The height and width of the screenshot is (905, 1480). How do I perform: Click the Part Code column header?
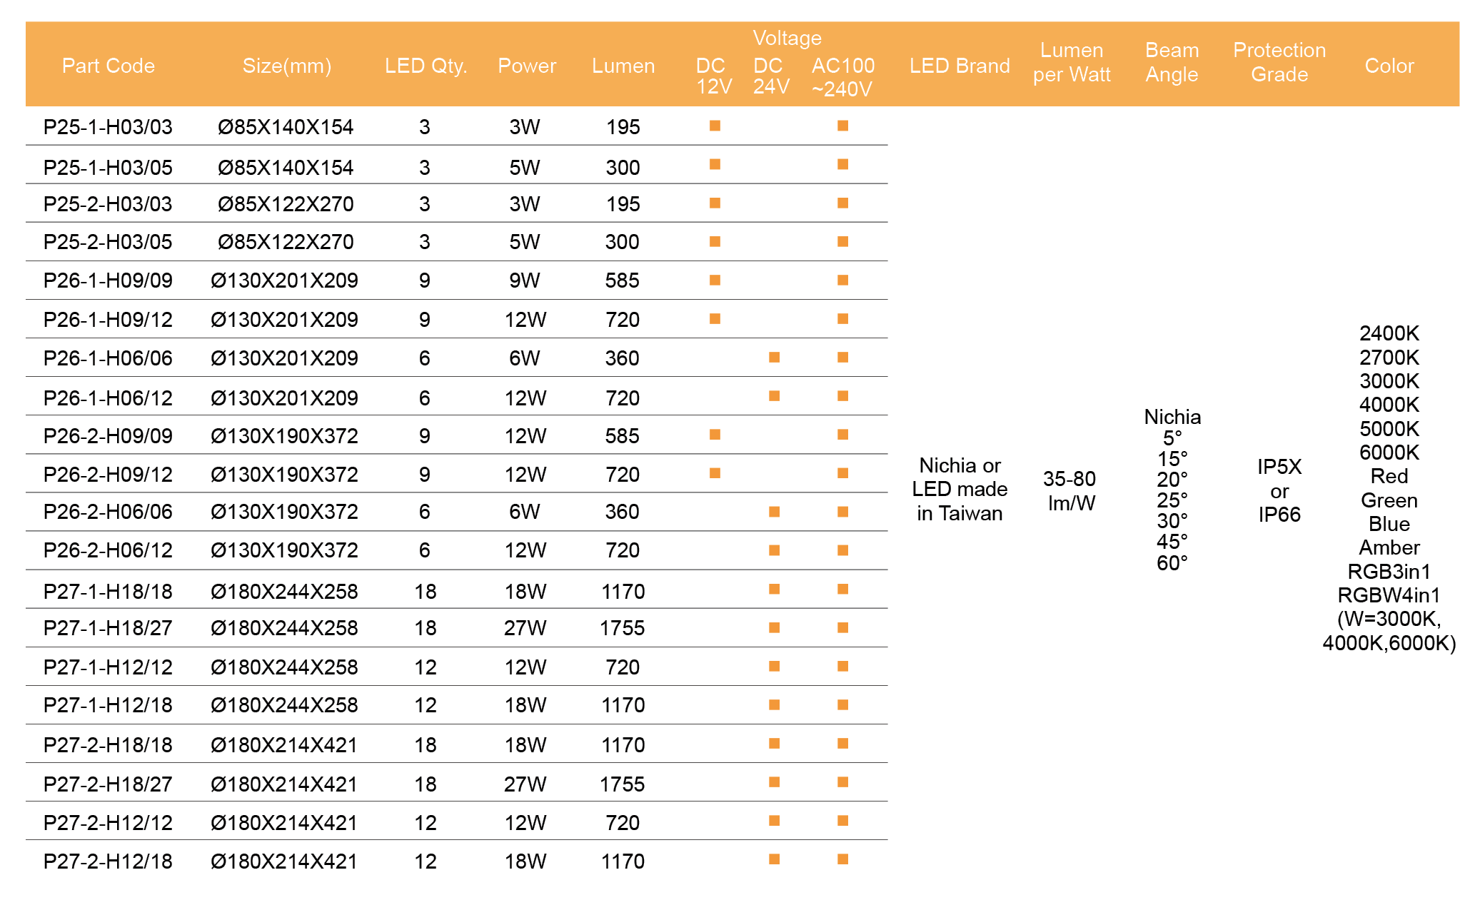click(108, 66)
